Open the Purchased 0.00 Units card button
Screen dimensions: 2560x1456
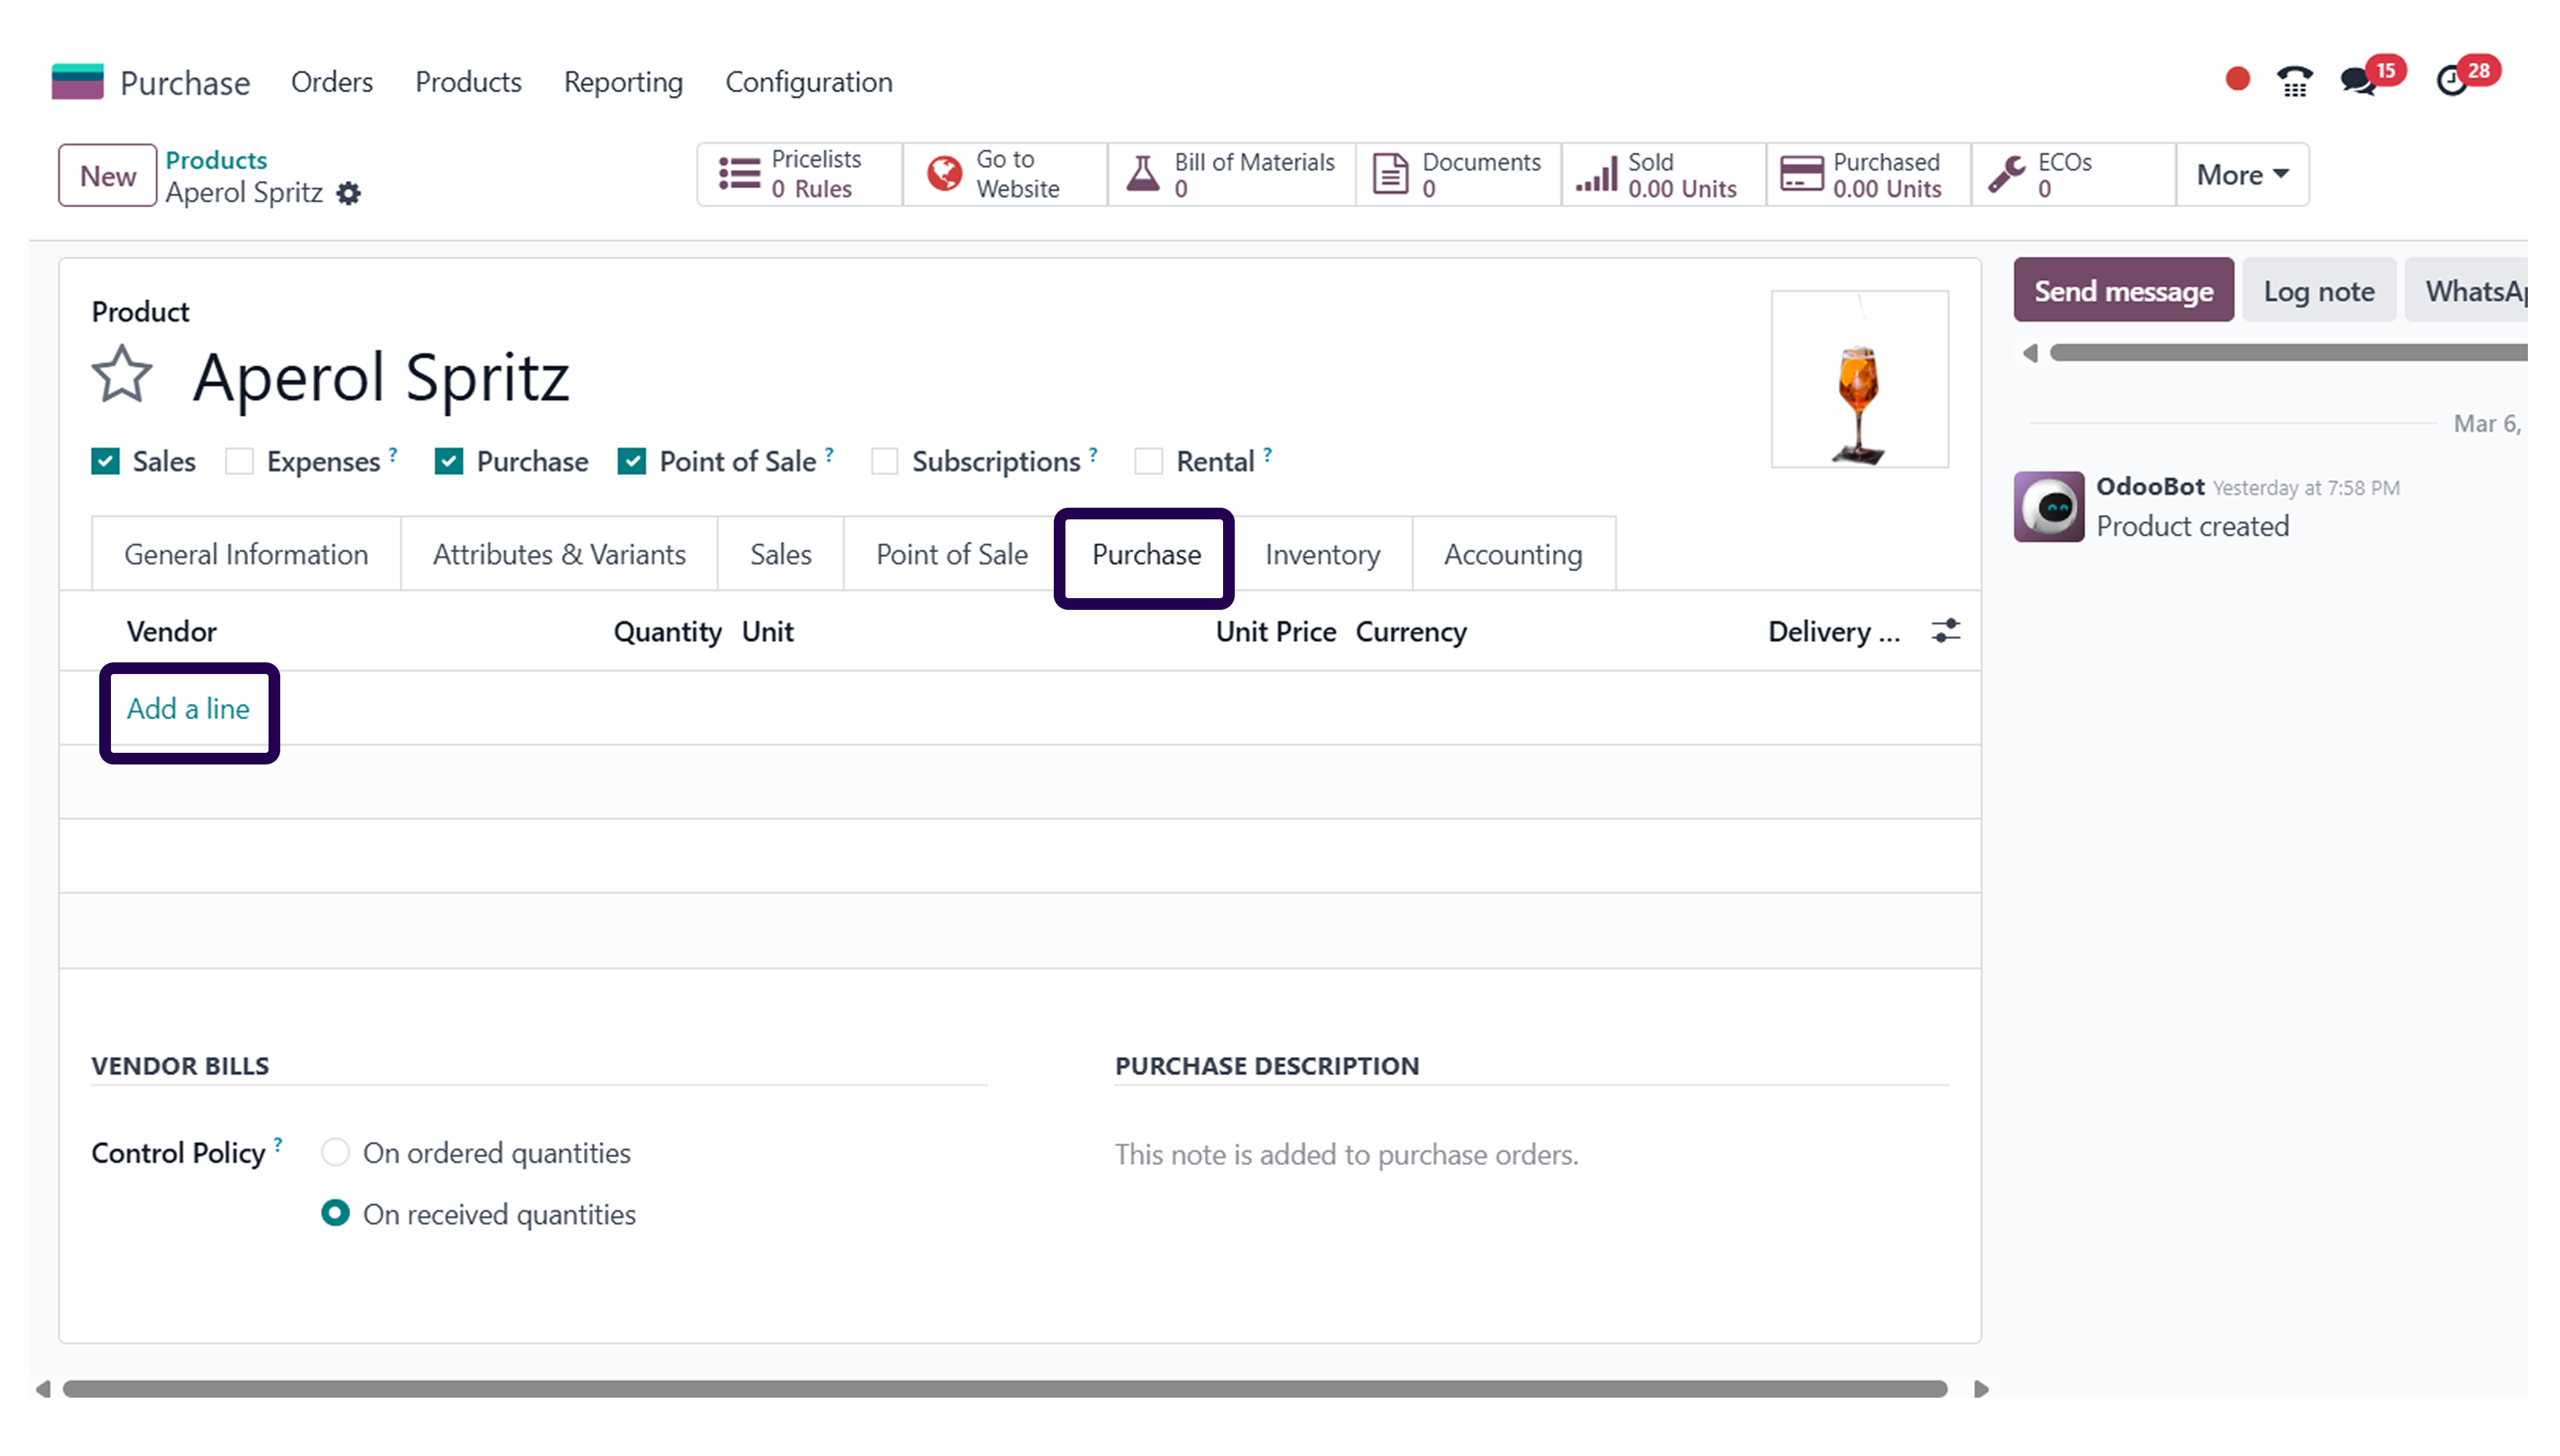[1867, 175]
